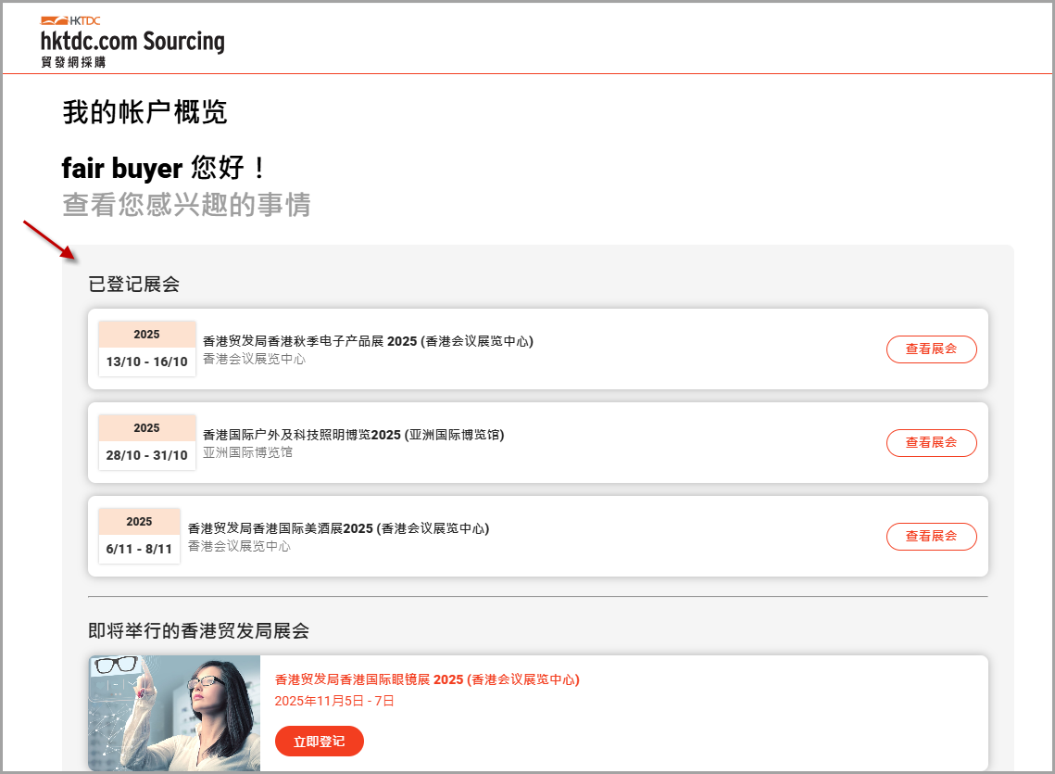Screen dimensions: 1055x774
Task: Click the 即将举行的香港贸发局展会 heading
Action: [x=198, y=631]
